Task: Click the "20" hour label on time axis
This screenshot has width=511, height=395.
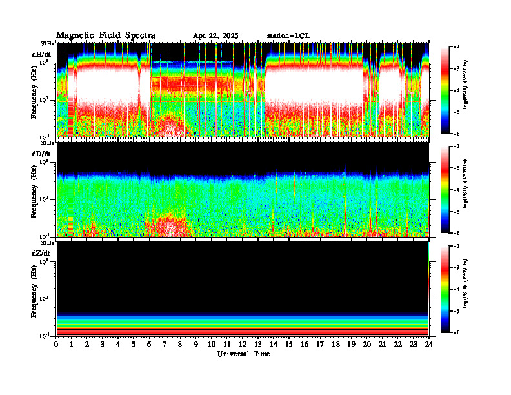Action: [x=366, y=344]
